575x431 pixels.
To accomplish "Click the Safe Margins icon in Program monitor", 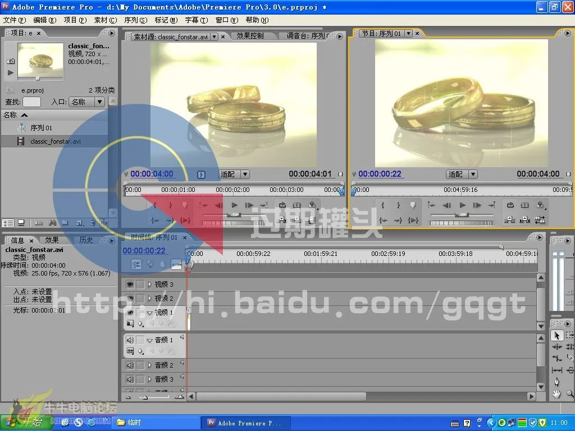I will coord(524,205).
